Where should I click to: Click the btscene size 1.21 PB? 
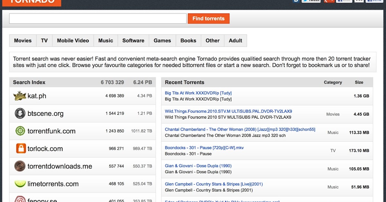(145, 114)
